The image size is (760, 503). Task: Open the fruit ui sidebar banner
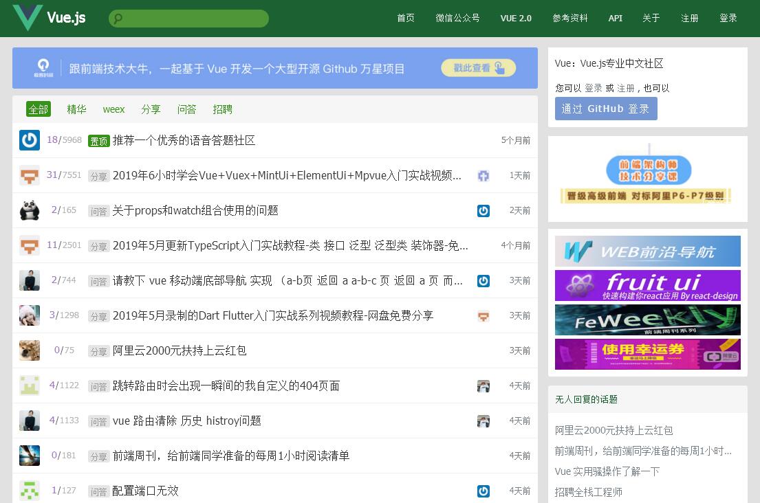(x=647, y=285)
